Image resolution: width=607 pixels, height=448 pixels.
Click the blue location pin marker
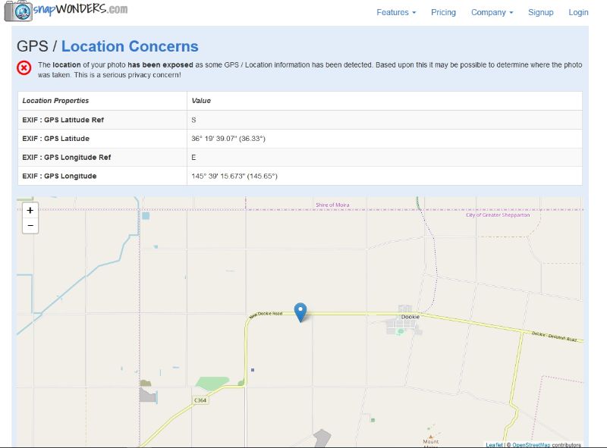pos(300,312)
